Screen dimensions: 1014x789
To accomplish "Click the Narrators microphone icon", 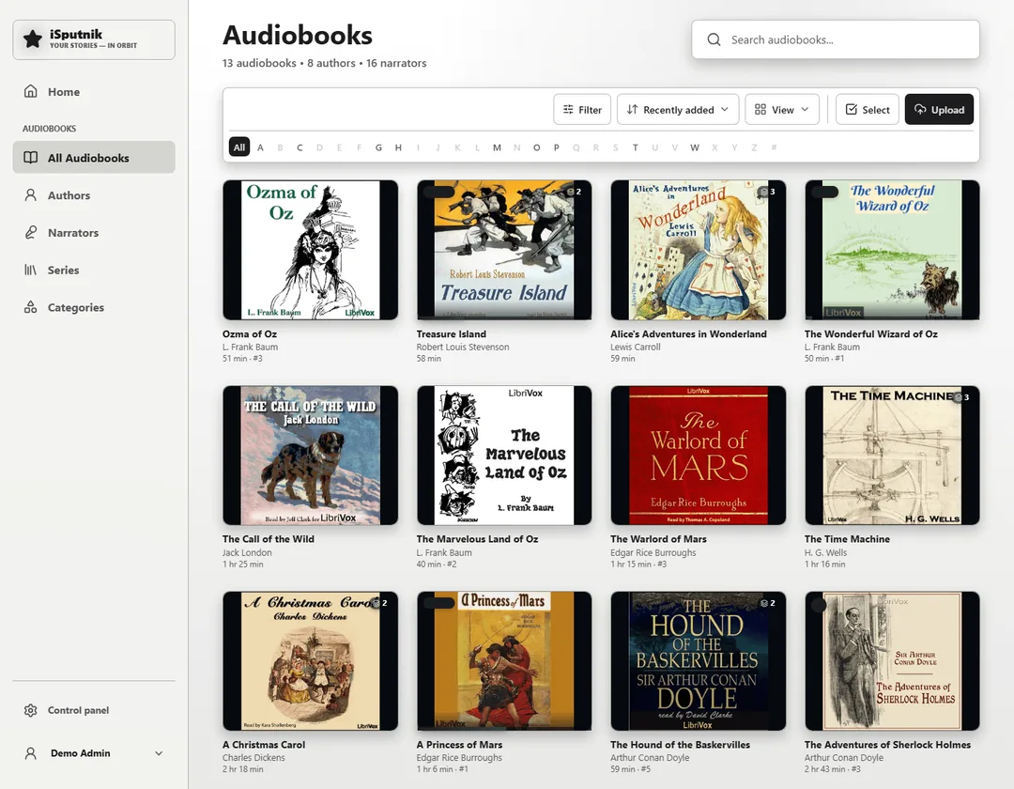I will [30, 232].
